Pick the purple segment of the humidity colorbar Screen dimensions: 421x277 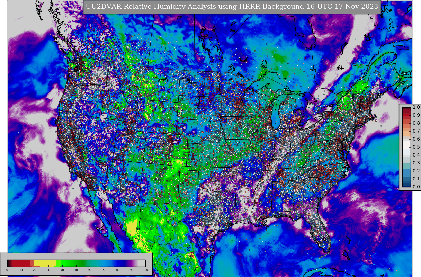pos(131,263)
